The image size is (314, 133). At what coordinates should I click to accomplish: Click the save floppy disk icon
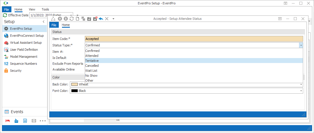89,19
